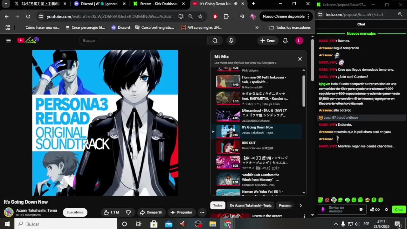The height and width of the screenshot is (229, 407).
Task: Open Azumi Takahashi: Tema channel name
Action: click(37, 210)
